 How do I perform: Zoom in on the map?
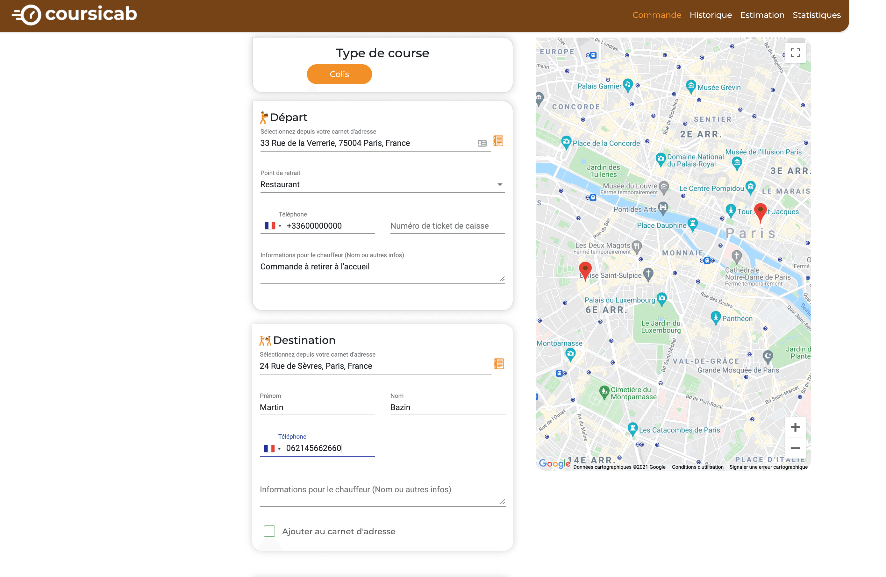tap(795, 427)
